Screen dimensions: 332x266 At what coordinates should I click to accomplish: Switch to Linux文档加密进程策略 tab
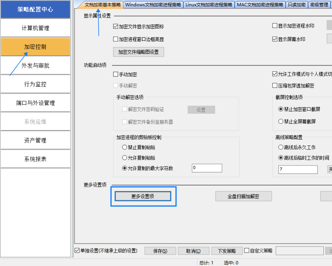[x=209, y=5]
